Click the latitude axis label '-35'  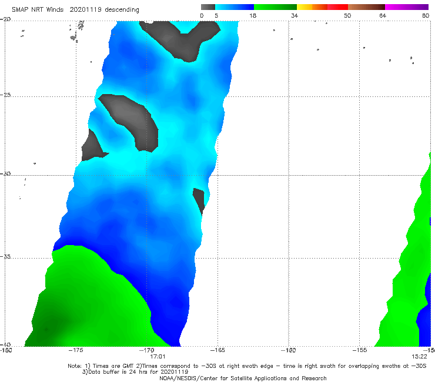(5, 256)
